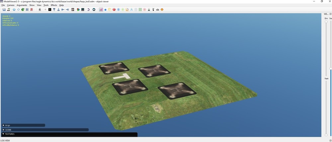The height and width of the screenshot is (142, 332).
Task: Click the red running figure icon
Action: [x=32, y=10]
